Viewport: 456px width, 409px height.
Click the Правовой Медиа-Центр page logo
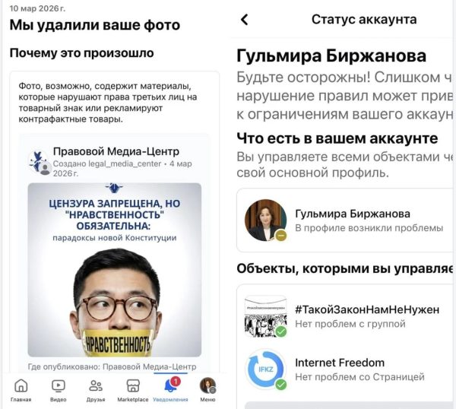pyautogui.click(x=40, y=162)
